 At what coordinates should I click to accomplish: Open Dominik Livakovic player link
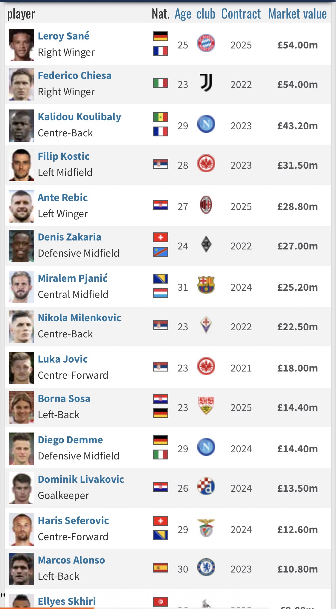(81, 479)
